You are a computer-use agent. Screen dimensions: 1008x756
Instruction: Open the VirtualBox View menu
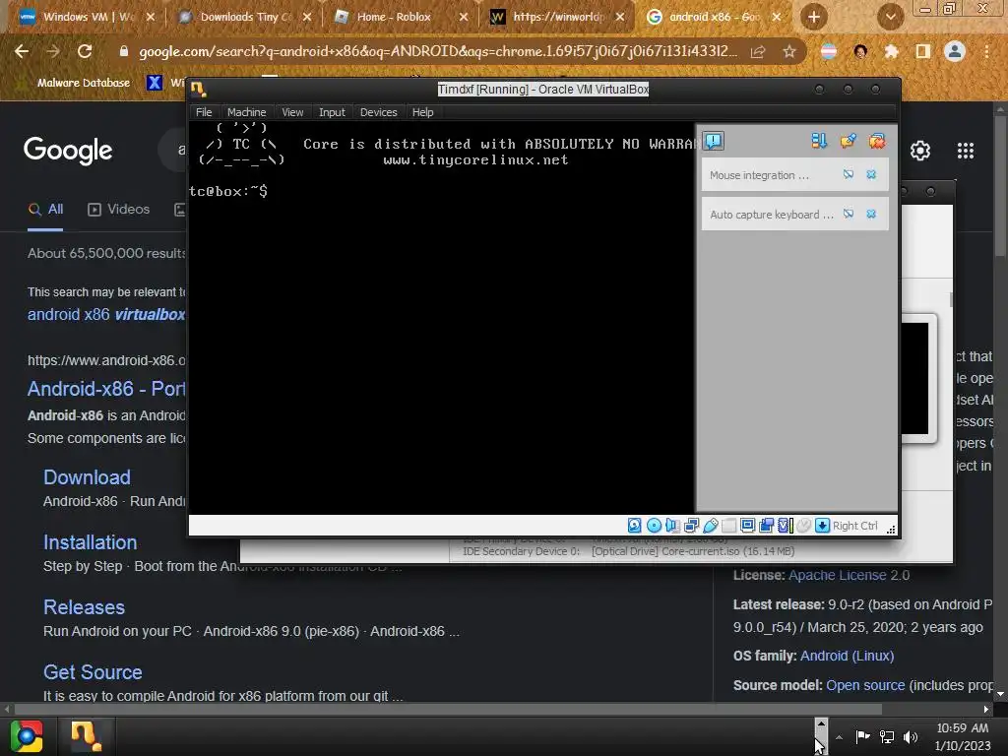coord(292,112)
